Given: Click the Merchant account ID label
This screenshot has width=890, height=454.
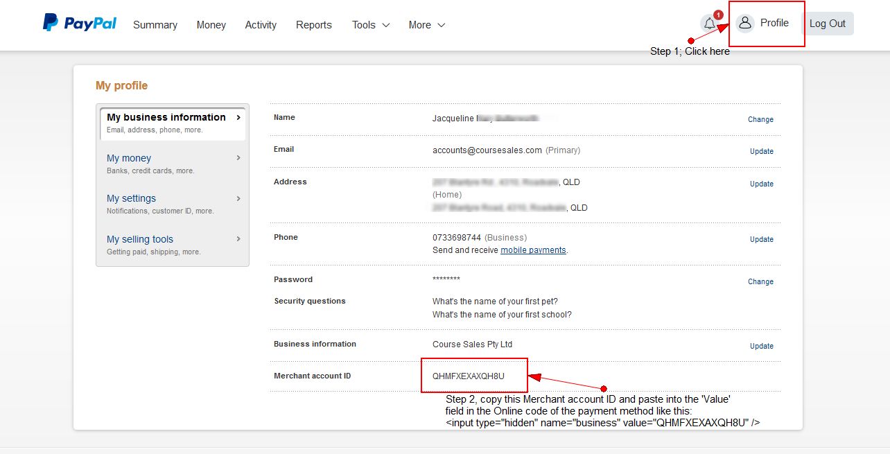Looking at the screenshot, I should coord(313,376).
